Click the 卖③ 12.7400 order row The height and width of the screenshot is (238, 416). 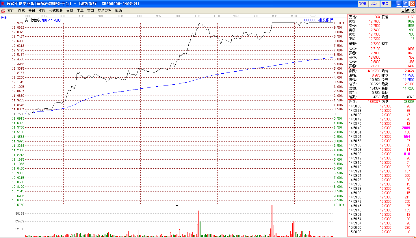(382, 30)
